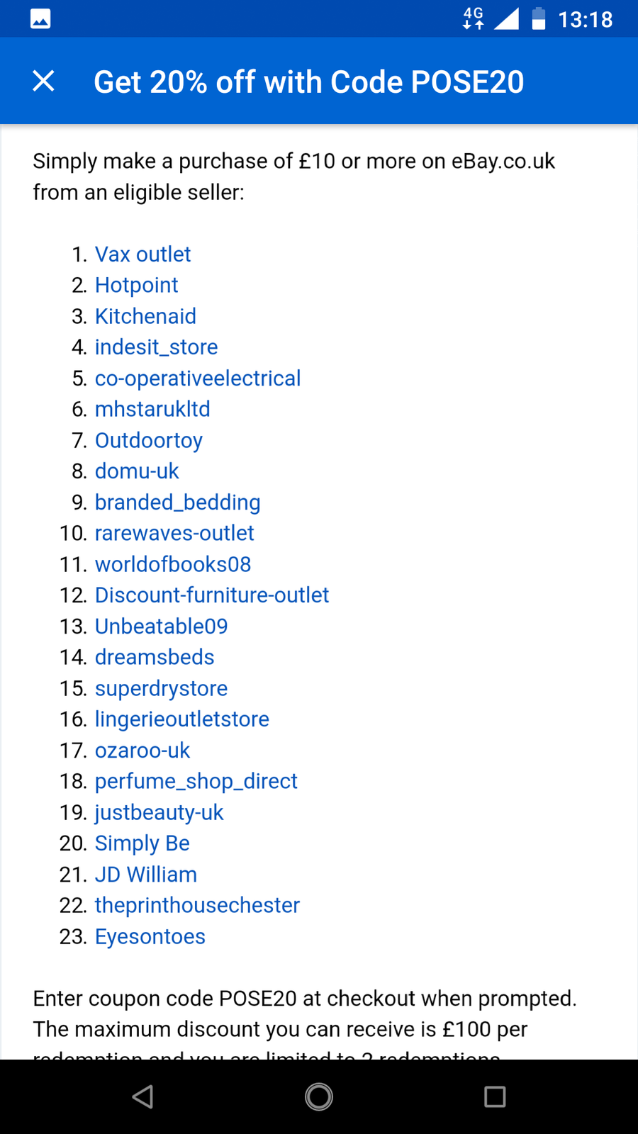
Task: Open indesit_store seller link
Action: [x=156, y=347]
